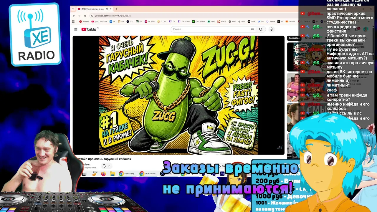The image size is (377, 212).
Task: Open the YouTube guide hamburger menu
Action: (76, 29)
